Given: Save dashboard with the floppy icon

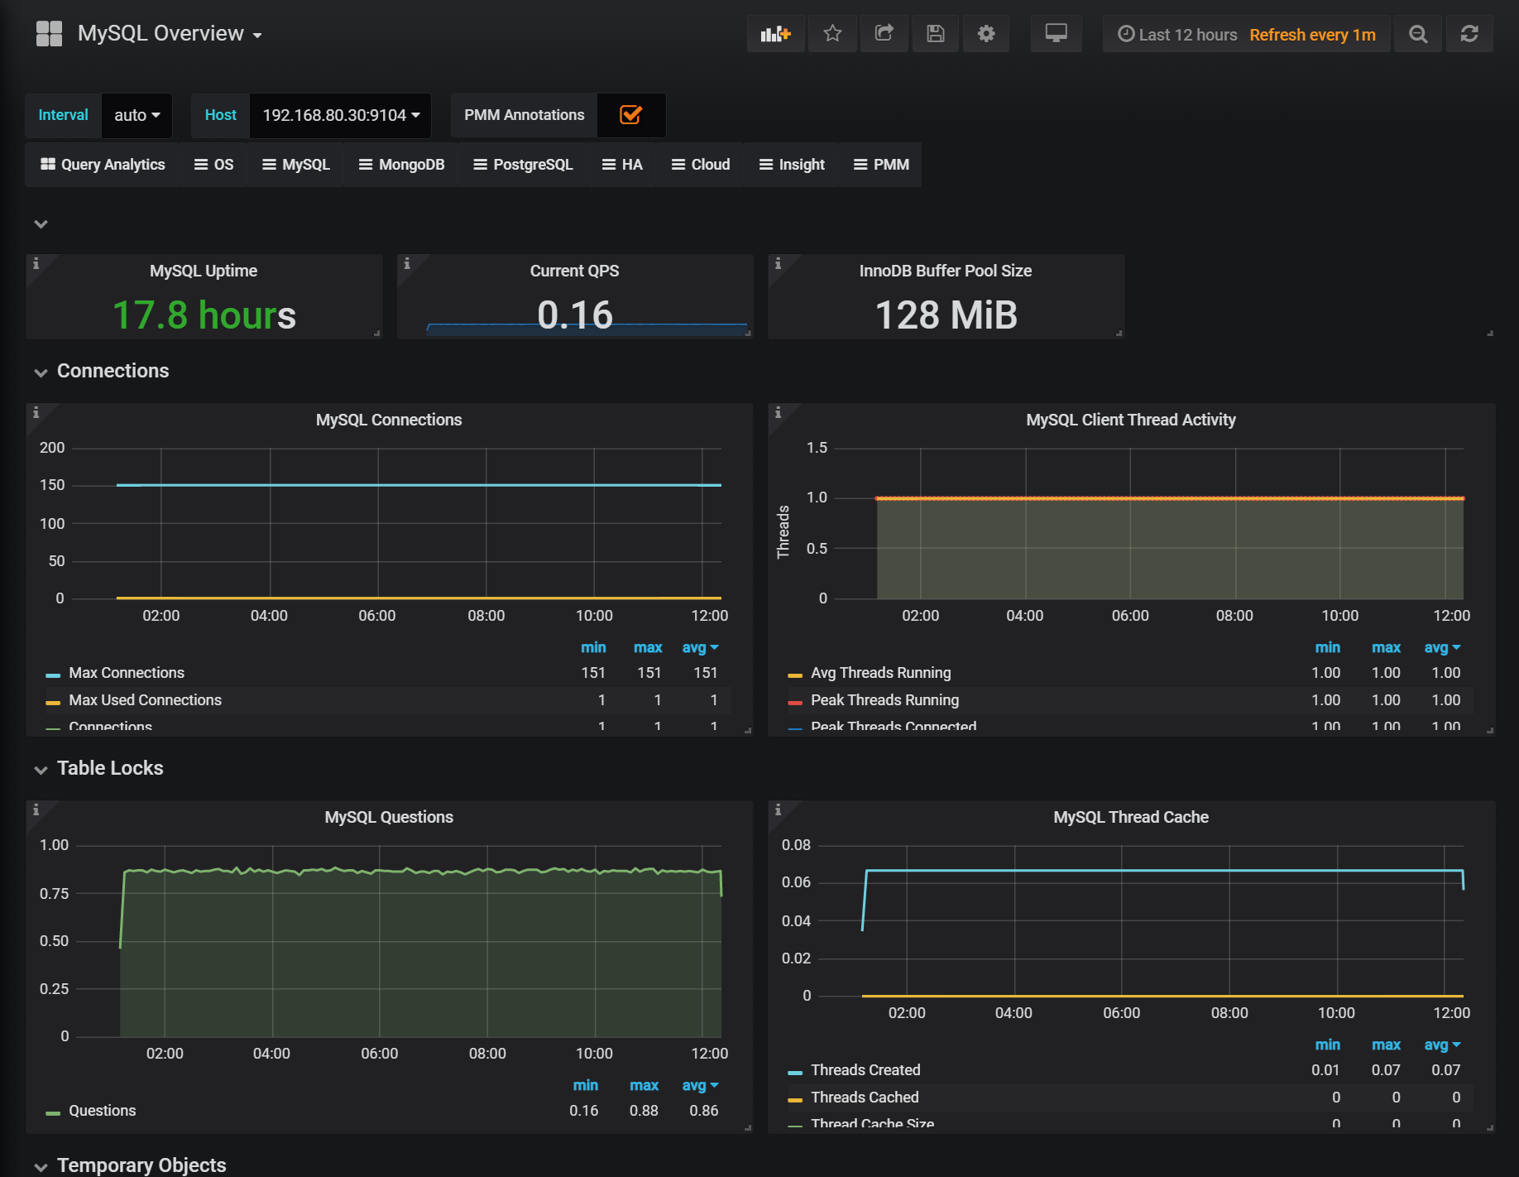Looking at the screenshot, I should coord(935,34).
